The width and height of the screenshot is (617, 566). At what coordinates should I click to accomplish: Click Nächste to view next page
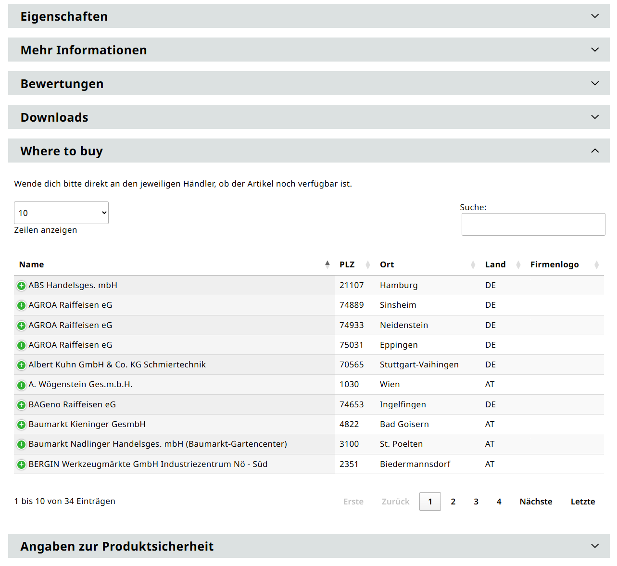(536, 502)
